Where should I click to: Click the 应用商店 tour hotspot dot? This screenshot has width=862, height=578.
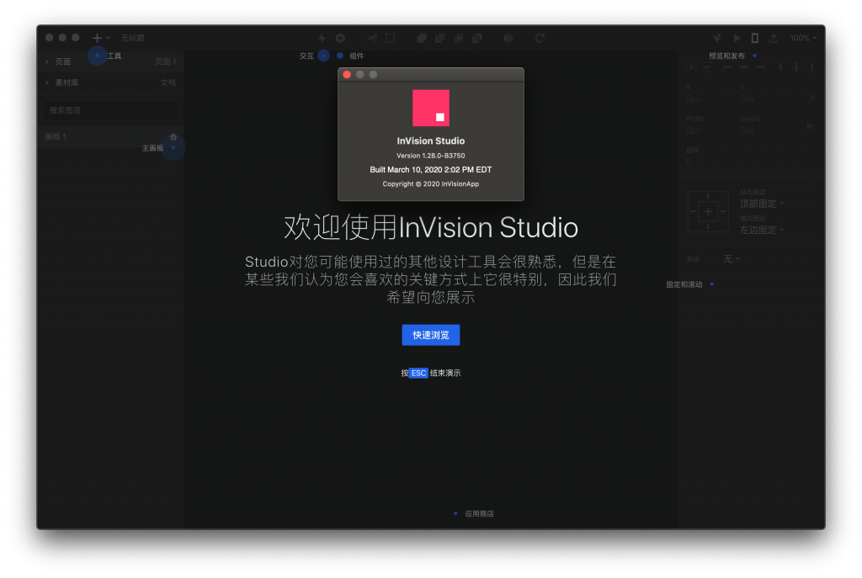[455, 513]
